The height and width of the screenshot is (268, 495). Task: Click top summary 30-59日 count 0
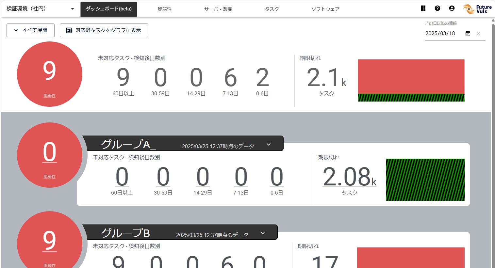(160, 78)
